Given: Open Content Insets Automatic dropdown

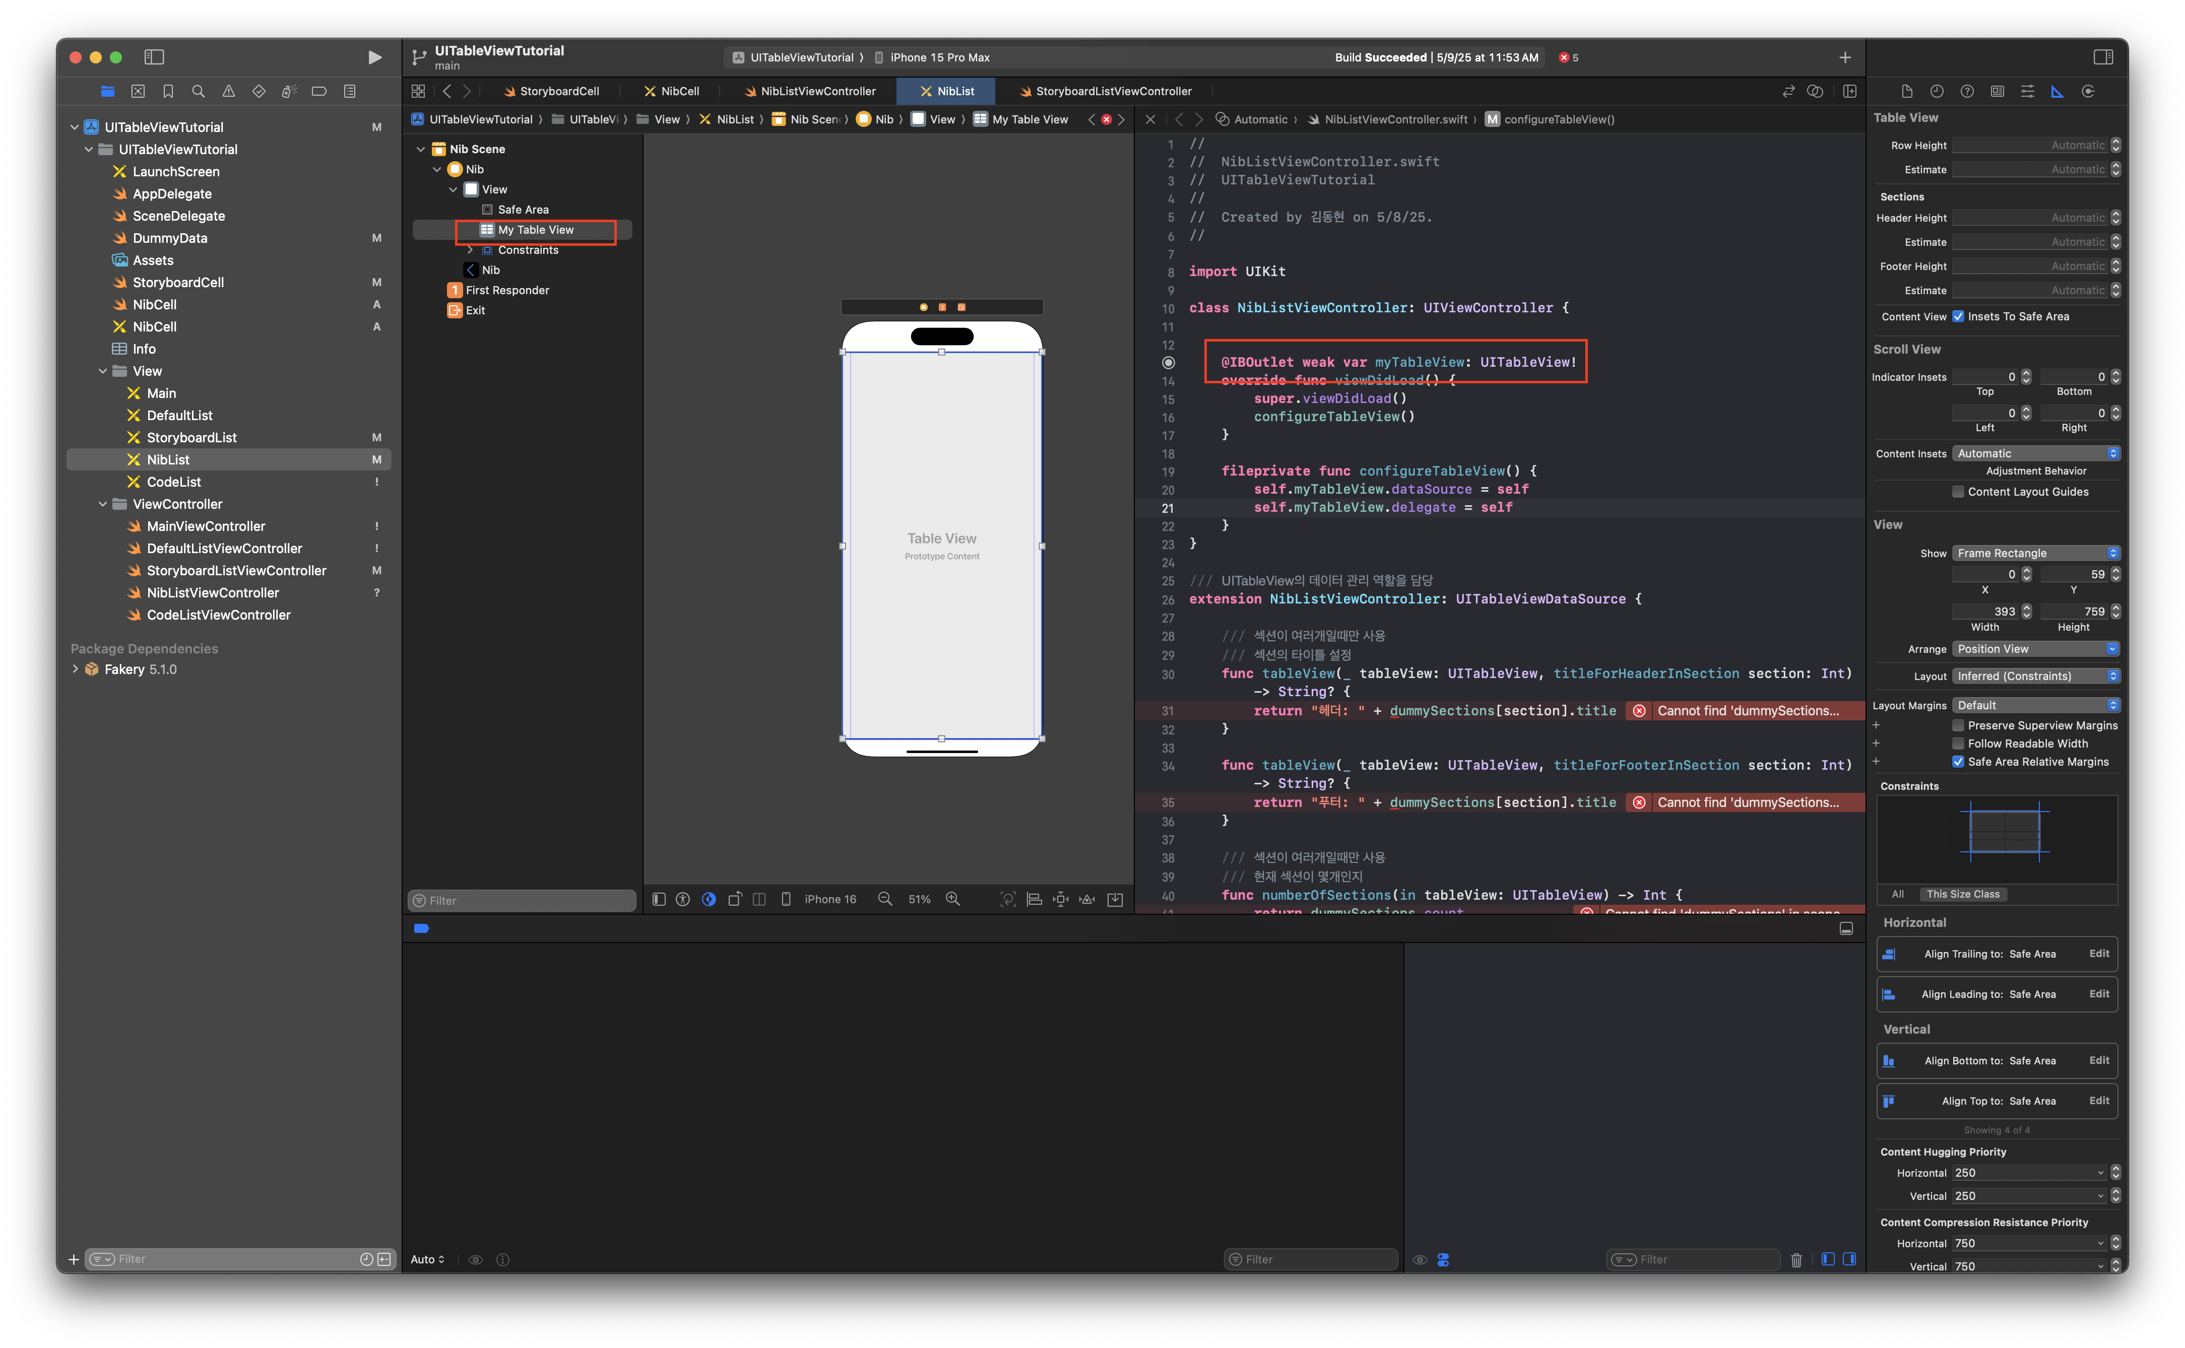Looking at the screenshot, I should (x=2036, y=454).
